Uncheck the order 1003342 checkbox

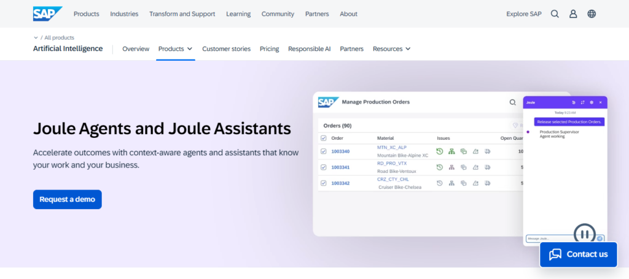pos(324,183)
